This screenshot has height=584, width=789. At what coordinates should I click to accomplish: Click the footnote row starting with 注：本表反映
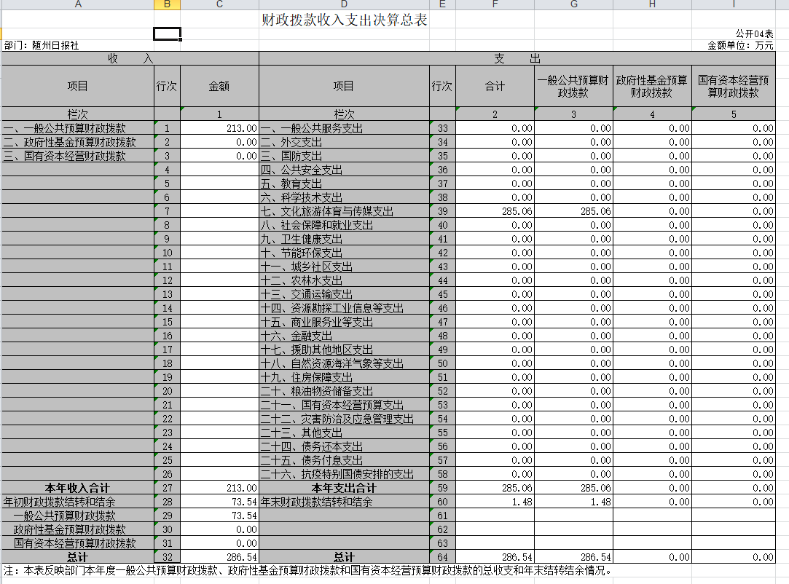click(306, 571)
